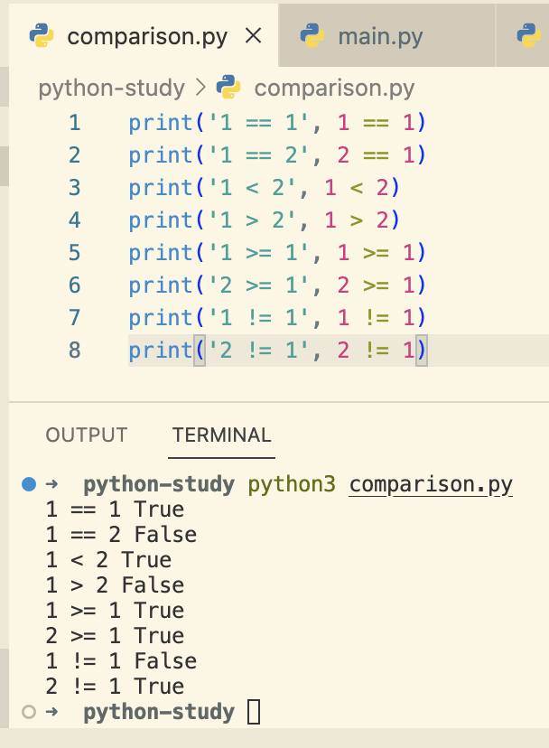The image size is (549, 748).
Task: Place cursor in print('1 == 1', 1 == 1) line
Action: pyautogui.click(x=276, y=123)
